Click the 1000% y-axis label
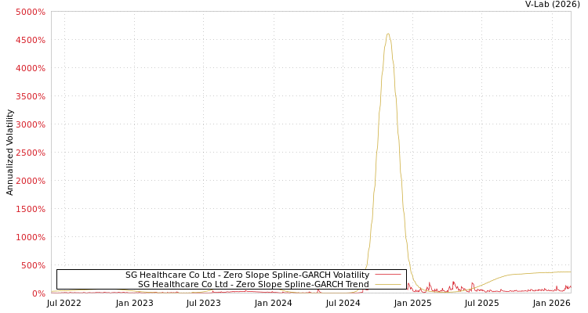The image size is (588, 313). click(31, 237)
